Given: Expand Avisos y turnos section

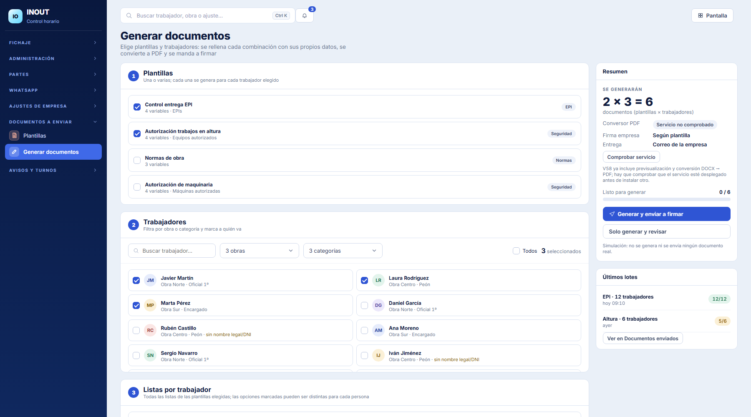Looking at the screenshot, I should click(53, 170).
